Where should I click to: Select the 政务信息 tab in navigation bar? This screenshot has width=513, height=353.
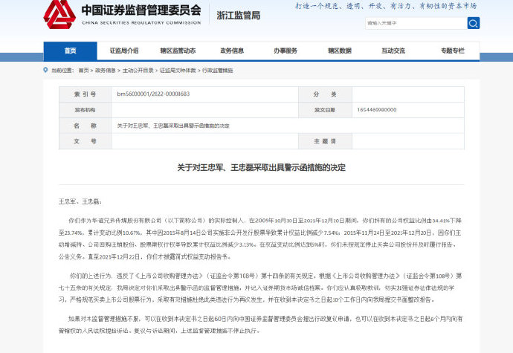[x=232, y=51]
